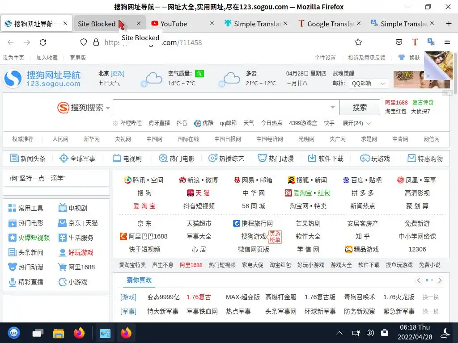Screen dimensions: 458x343
Task: Open 热门电影 category in the top bar
Action: click(x=177, y=159)
